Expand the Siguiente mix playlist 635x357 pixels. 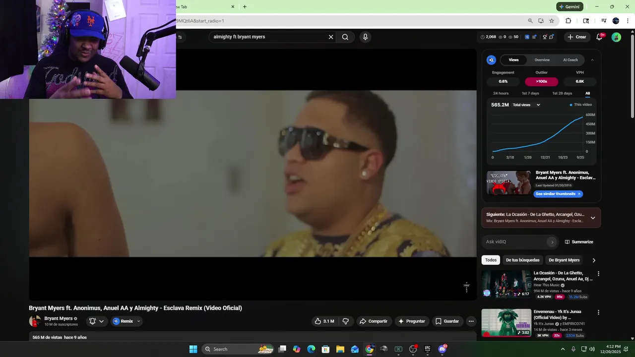(x=592, y=218)
